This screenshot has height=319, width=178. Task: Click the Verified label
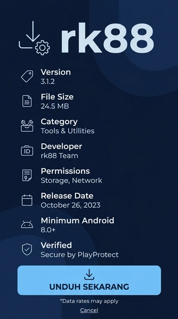tap(56, 245)
